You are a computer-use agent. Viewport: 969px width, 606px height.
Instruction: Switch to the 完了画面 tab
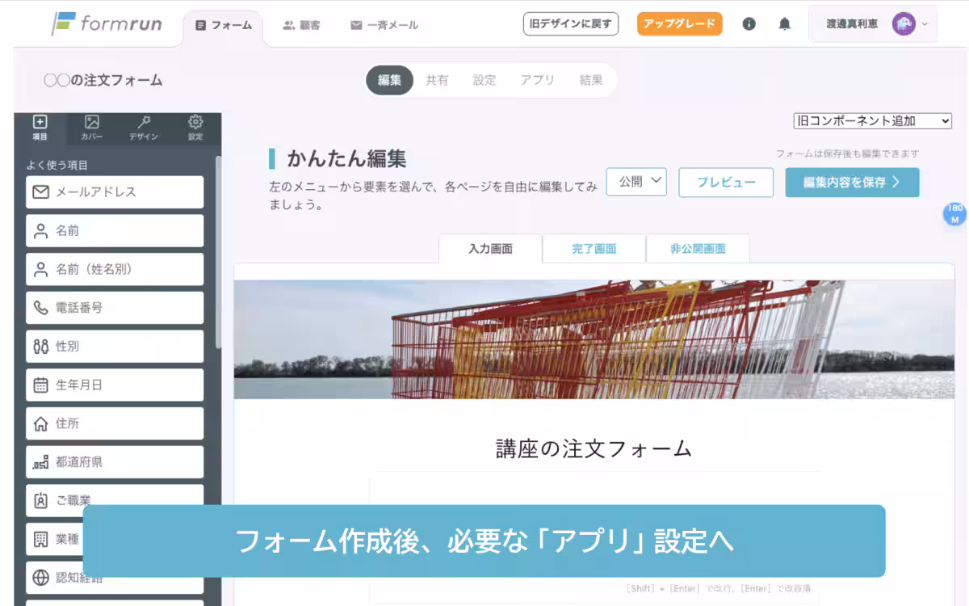coord(594,249)
